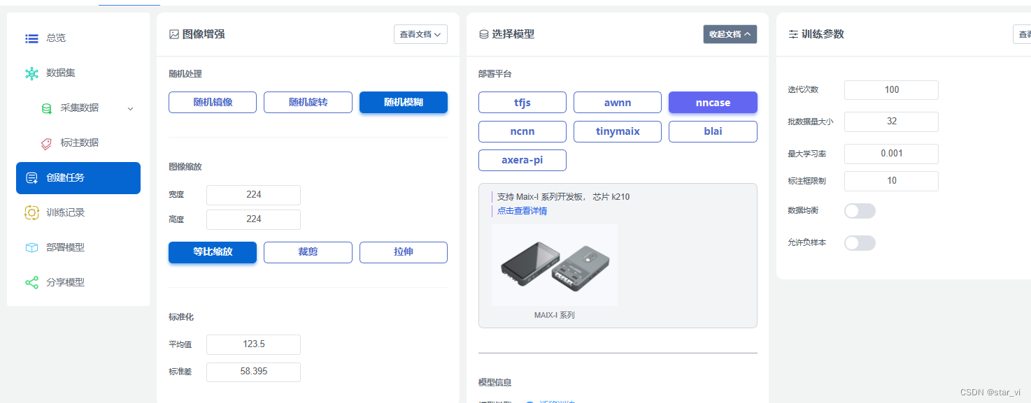The width and height of the screenshot is (1031, 403).
Task: Click the 标准差 input field
Action: (x=253, y=372)
